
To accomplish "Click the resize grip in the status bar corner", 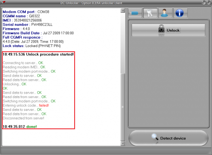I will 209,152.
